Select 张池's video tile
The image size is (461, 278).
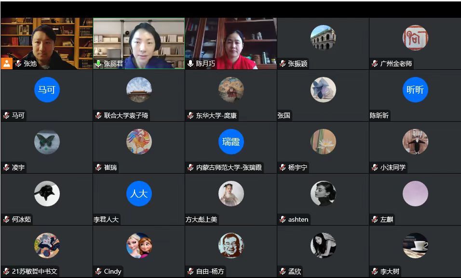(x=47, y=43)
